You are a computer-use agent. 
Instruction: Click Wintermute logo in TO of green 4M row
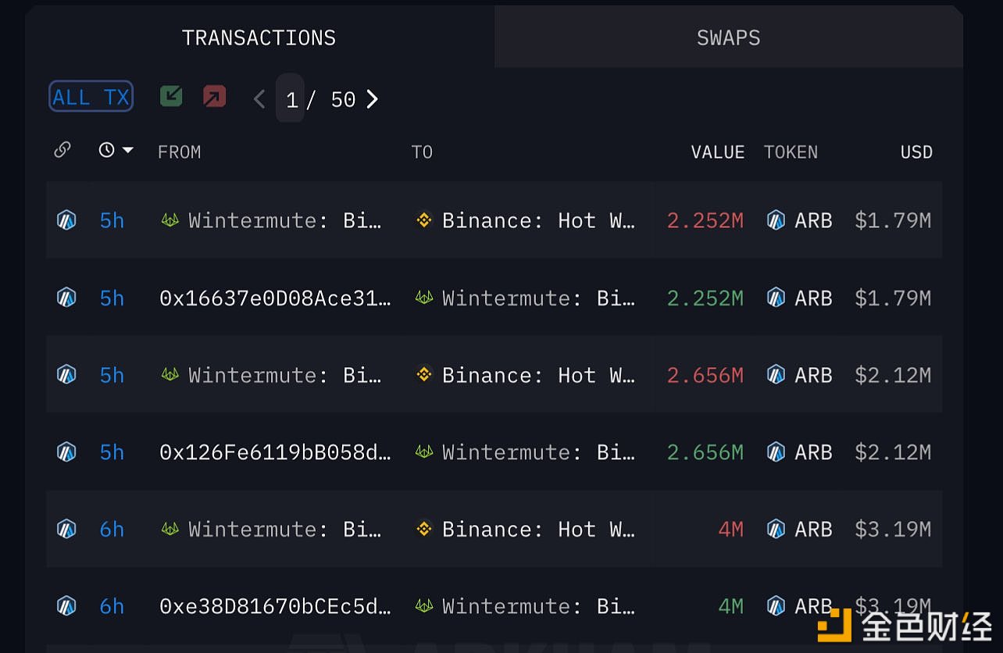pyautogui.click(x=423, y=606)
